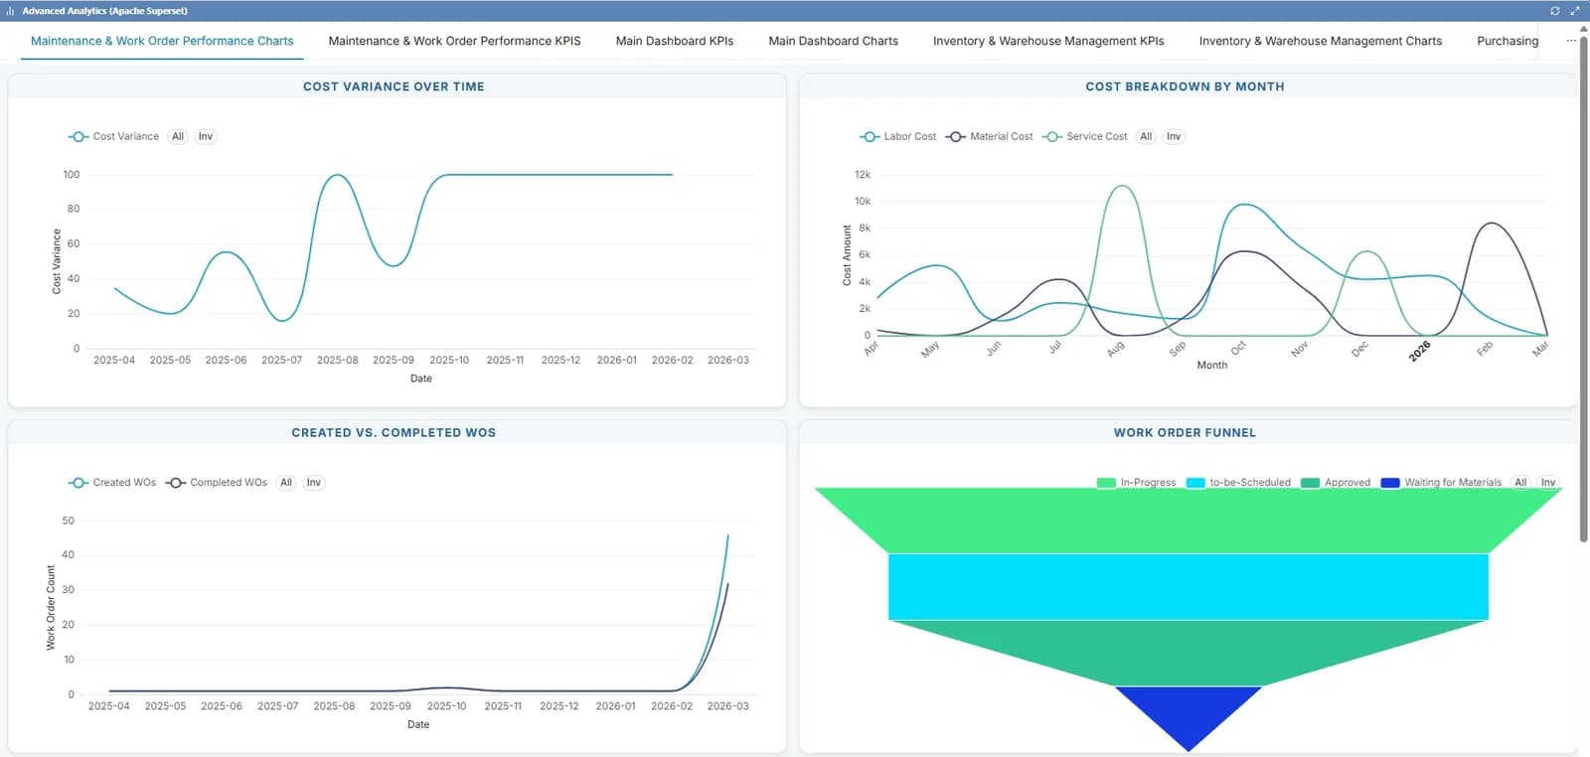Image resolution: width=1590 pixels, height=757 pixels.
Task: Click the Cost Variance Over Time title
Action: pyautogui.click(x=394, y=86)
